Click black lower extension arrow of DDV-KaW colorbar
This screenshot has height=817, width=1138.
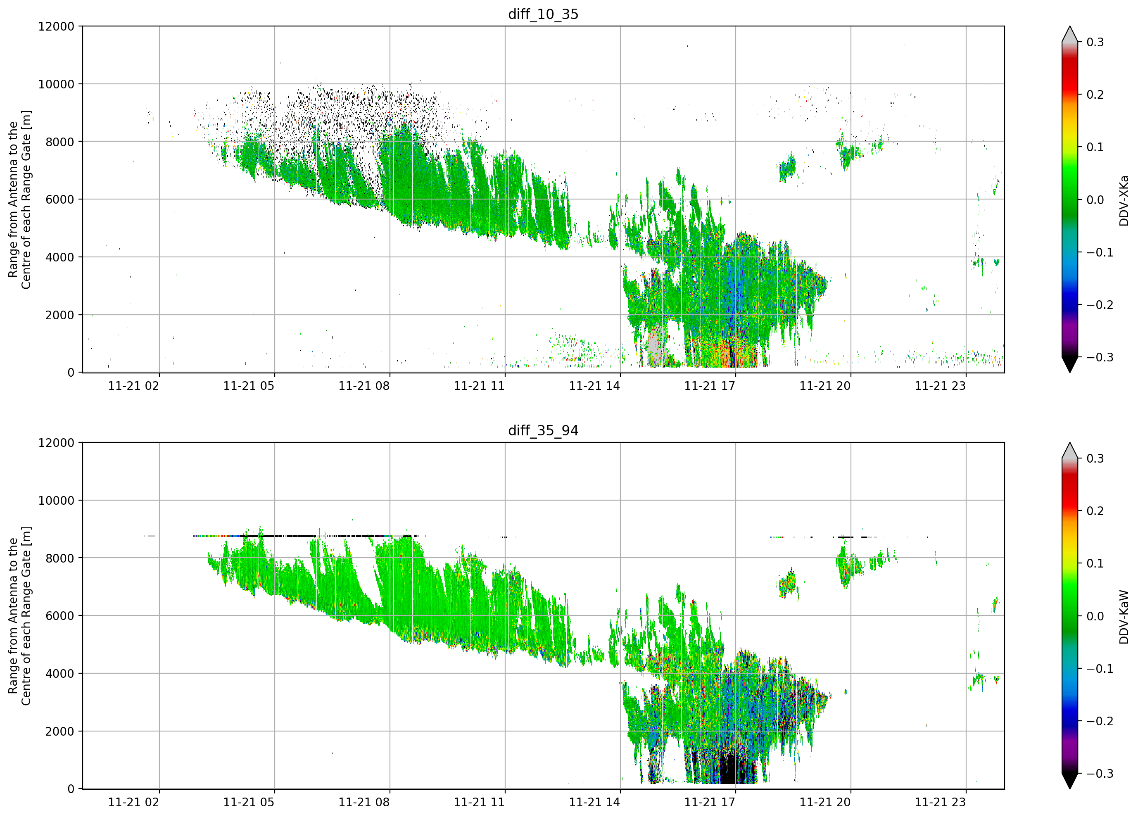coord(1070,781)
